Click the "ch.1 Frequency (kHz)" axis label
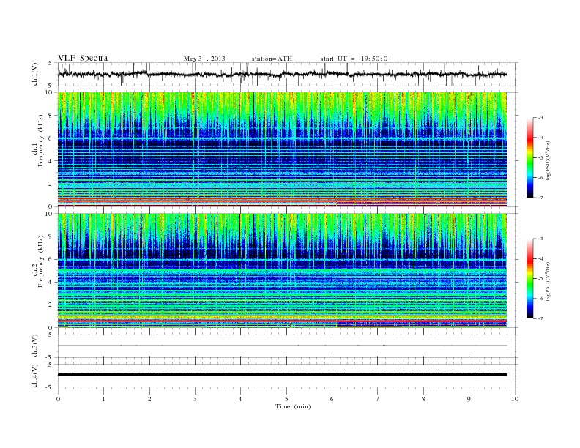580x448 pixels. (x=38, y=141)
